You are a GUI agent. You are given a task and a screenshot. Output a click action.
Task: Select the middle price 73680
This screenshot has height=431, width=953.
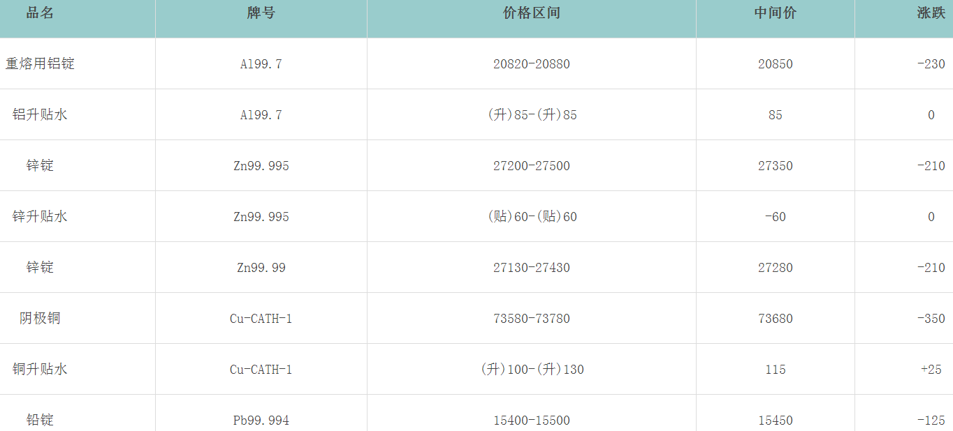pyautogui.click(x=775, y=319)
